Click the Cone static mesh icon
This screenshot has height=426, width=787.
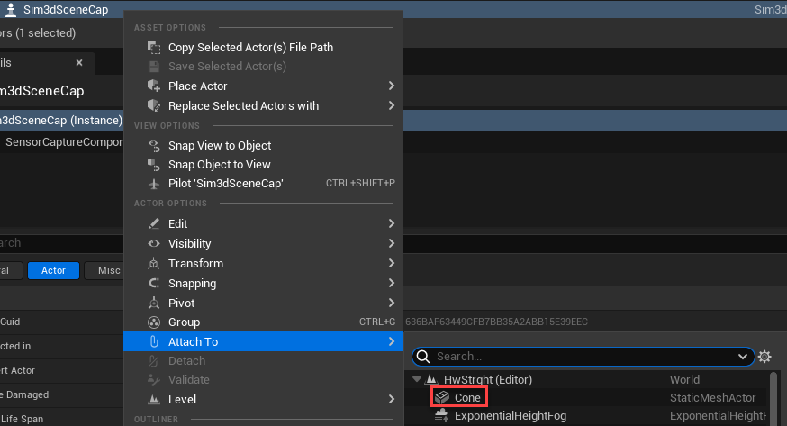(441, 397)
